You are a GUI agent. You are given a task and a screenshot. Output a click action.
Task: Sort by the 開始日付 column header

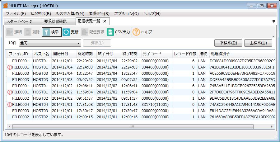coord(64,54)
